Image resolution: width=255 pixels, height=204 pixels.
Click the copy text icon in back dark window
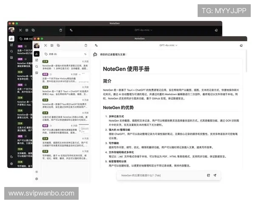(33, 30)
